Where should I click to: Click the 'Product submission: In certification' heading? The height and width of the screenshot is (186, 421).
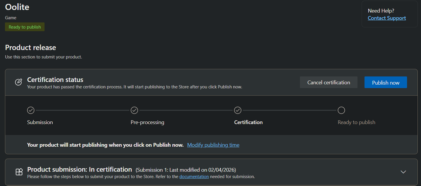point(80,169)
